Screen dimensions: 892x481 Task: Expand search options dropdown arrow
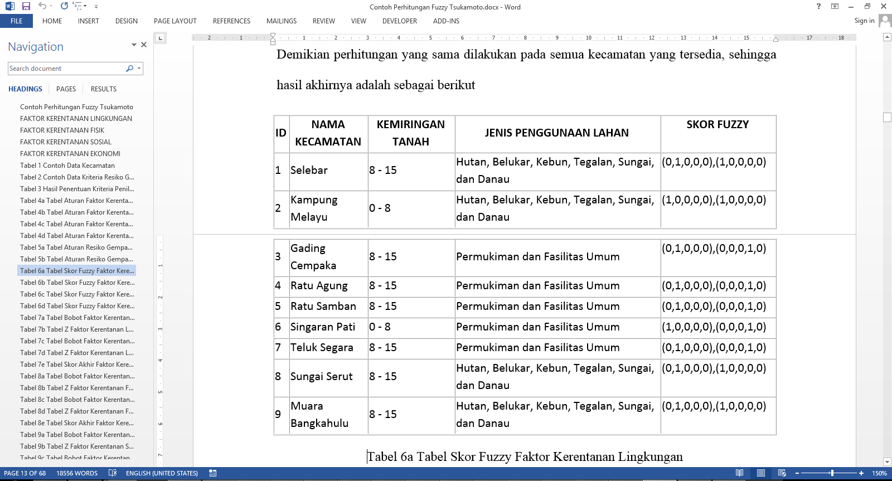point(139,69)
